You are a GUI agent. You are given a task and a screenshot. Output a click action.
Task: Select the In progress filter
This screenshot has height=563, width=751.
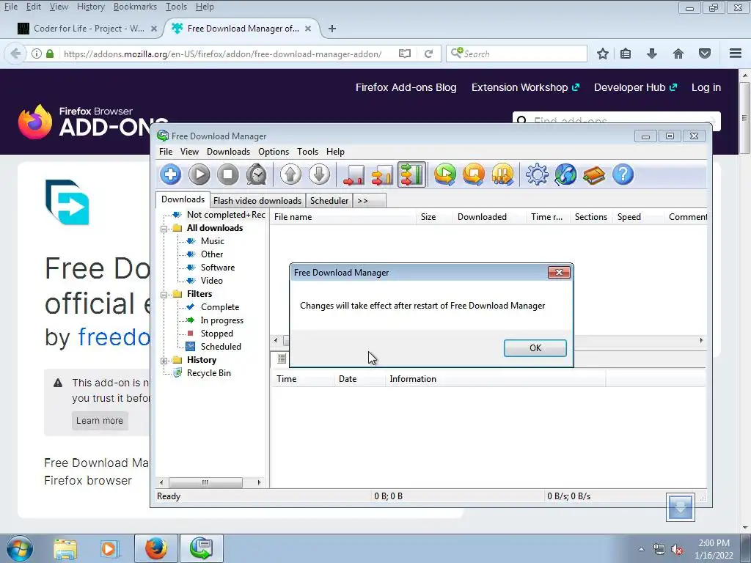(x=221, y=321)
